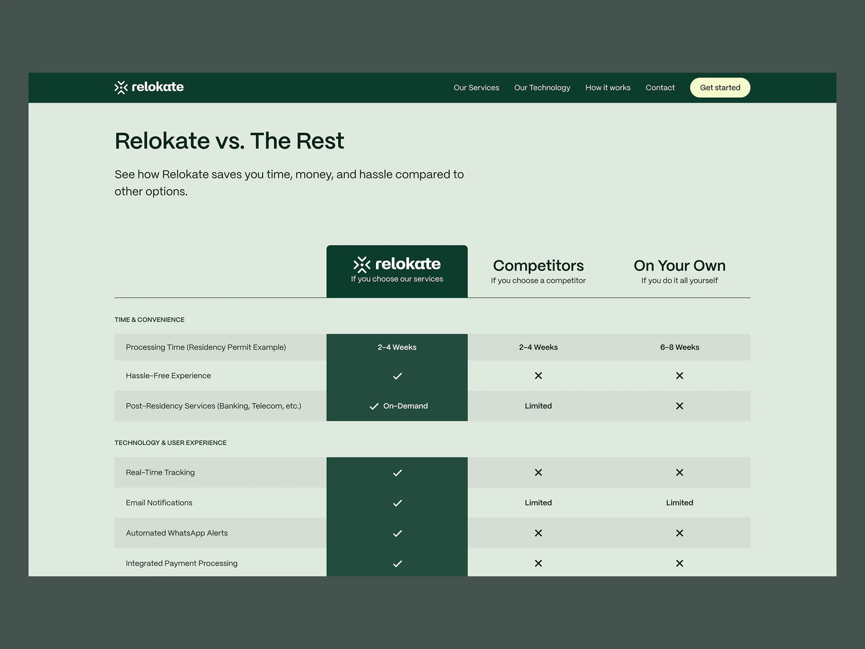The height and width of the screenshot is (649, 865).
Task: Click the Hassle-Free Experience row label
Action: point(168,376)
